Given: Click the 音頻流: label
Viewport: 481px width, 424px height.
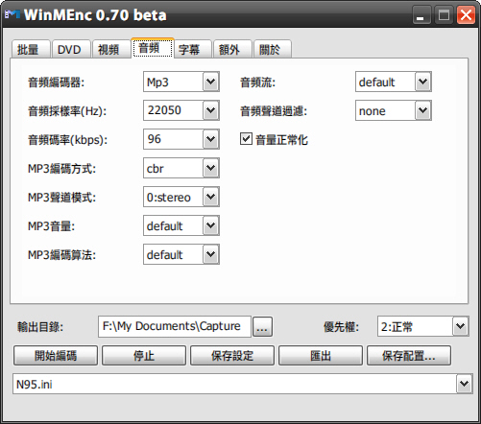Looking at the screenshot, I should coord(257,82).
